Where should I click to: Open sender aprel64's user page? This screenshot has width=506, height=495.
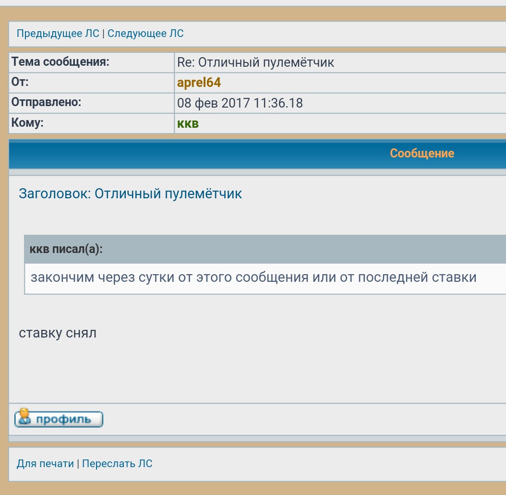click(x=199, y=83)
